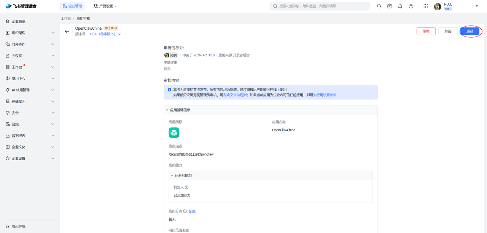
Task: Click info icon next to 应用分类
Action: coord(185,211)
